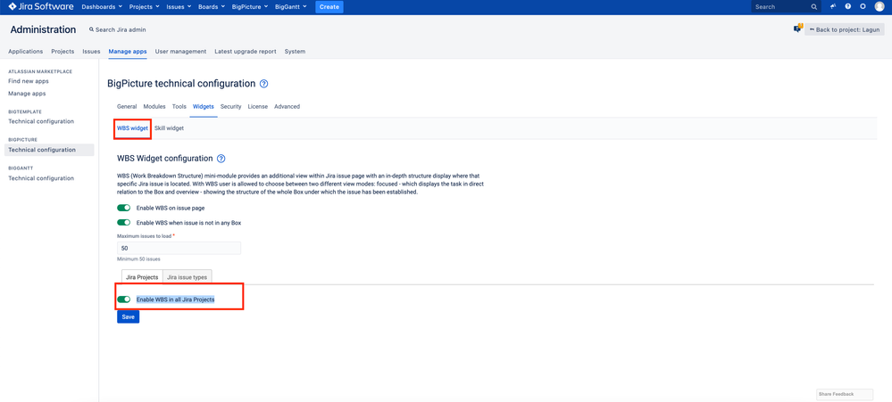Open the settings gear menu

[x=863, y=7]
